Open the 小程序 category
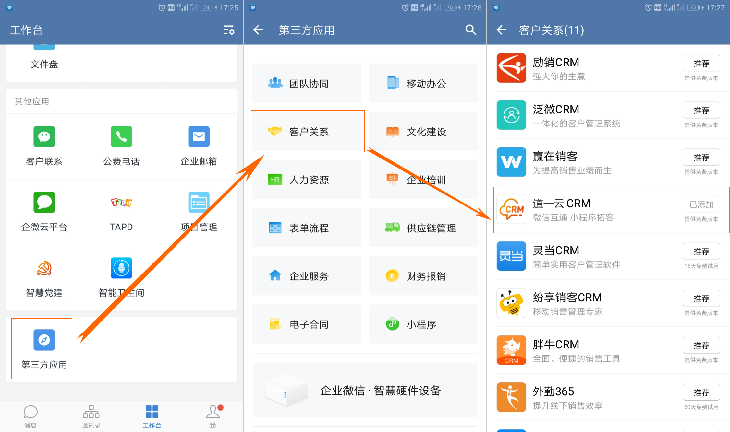Screen dimensions: 730x432 click(x=423, y=324)
